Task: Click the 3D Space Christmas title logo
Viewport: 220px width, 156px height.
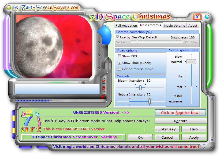Action: [x=130, y=17]
